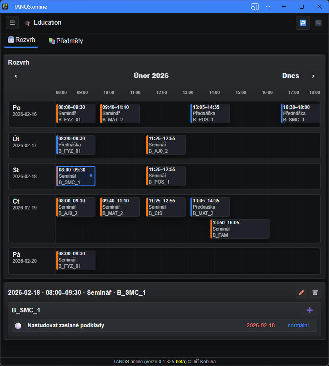The width and height of the screenshot is (329, 366).
Task: Select Tuesday 11:25 B_AJ0_2 seminar
Action: 166,145
